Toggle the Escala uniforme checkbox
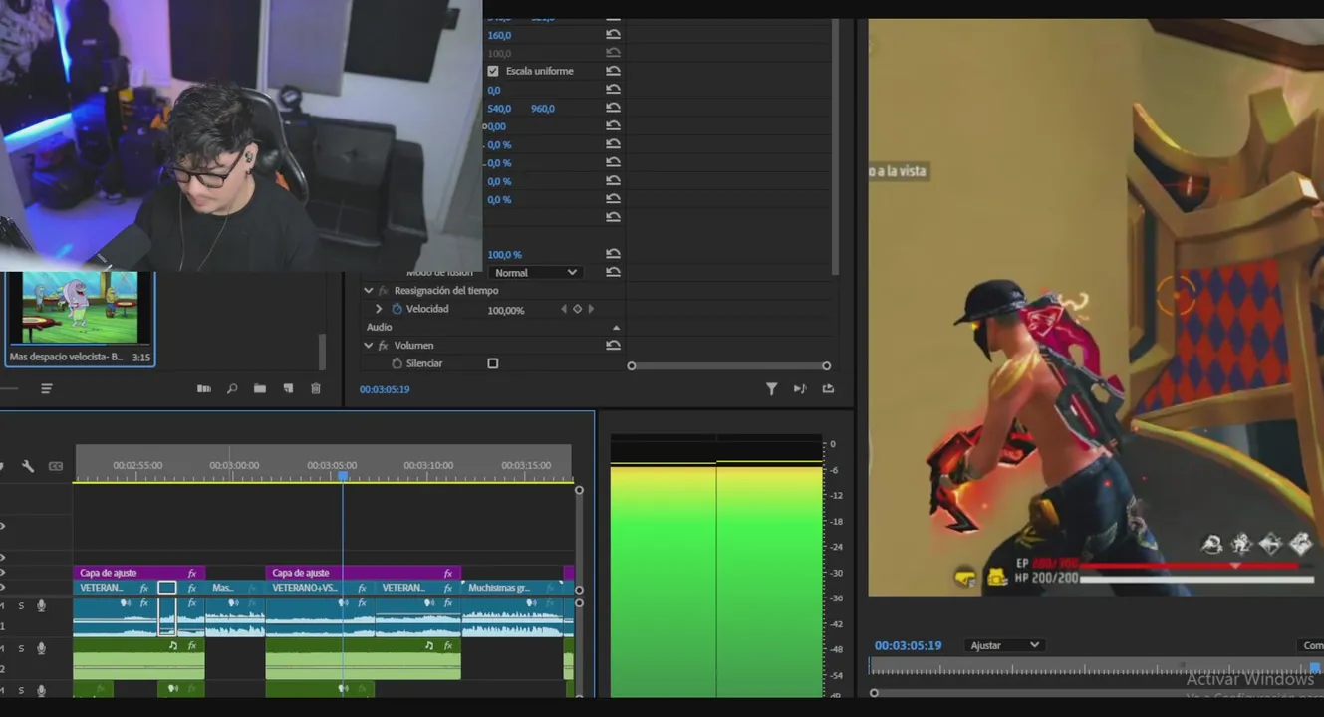This screenshot has width=1324, height=717. coord(493,71)
